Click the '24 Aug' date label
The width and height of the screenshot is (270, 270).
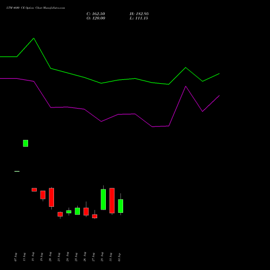tap(67, 256)
